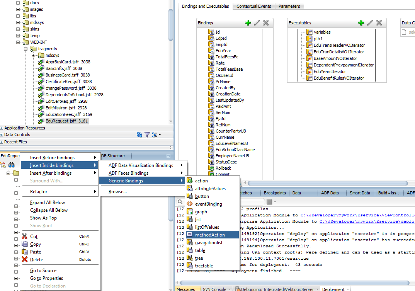
Task: Open the ViewController path link in log
Action: (357, 215)
